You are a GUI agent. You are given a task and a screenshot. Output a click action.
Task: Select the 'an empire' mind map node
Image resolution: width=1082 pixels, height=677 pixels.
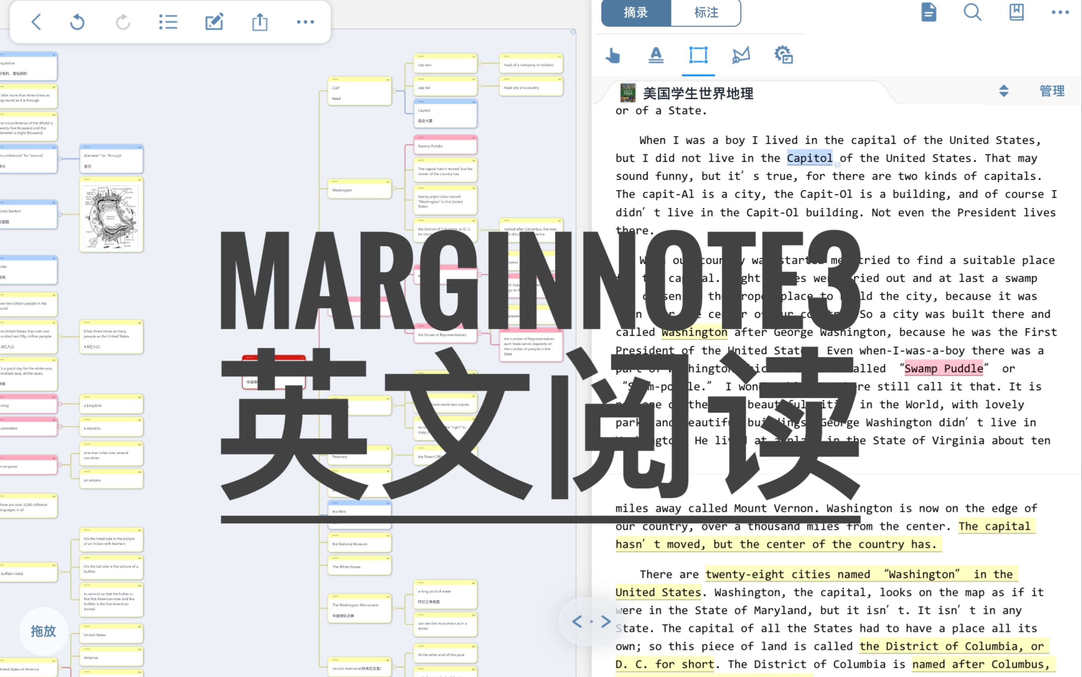tap(112, 479)
